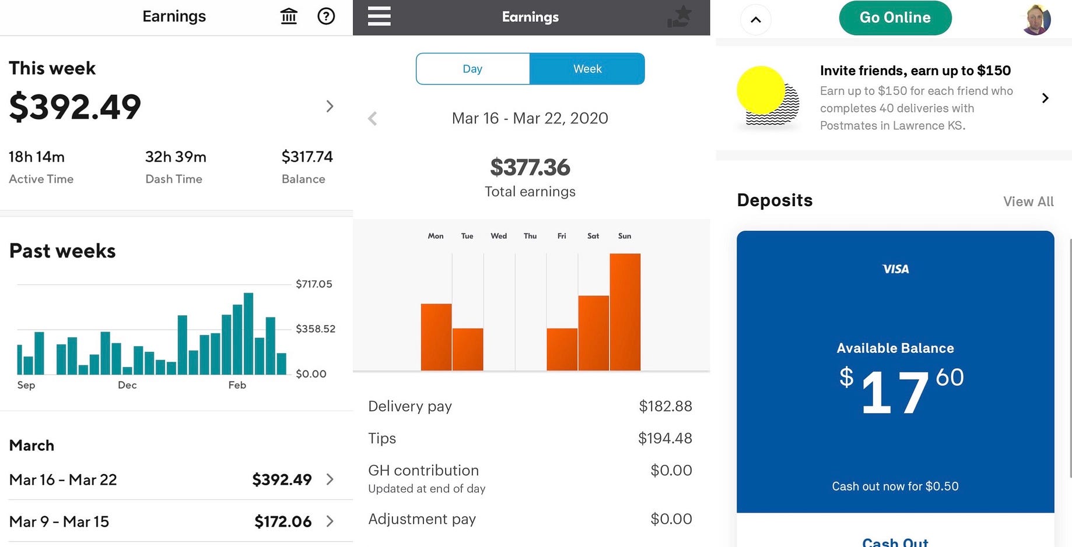Tap the Deposits heading

[775, 200]
